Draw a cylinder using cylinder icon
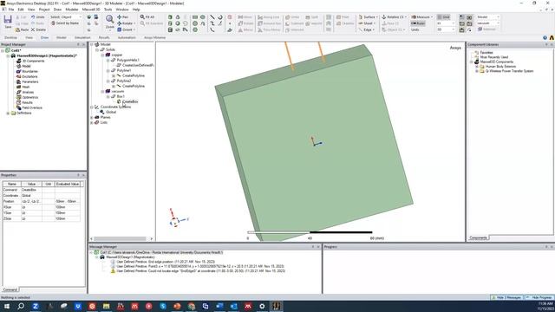This screenshot has height=312, width=555. (x=170, y=23)
